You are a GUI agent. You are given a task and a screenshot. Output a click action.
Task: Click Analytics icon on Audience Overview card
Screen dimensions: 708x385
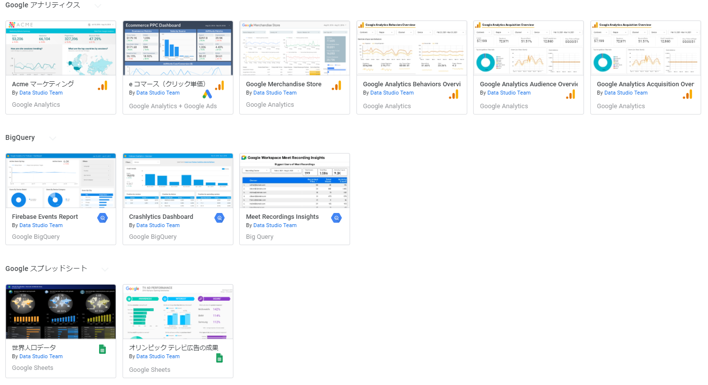[570, 95]
